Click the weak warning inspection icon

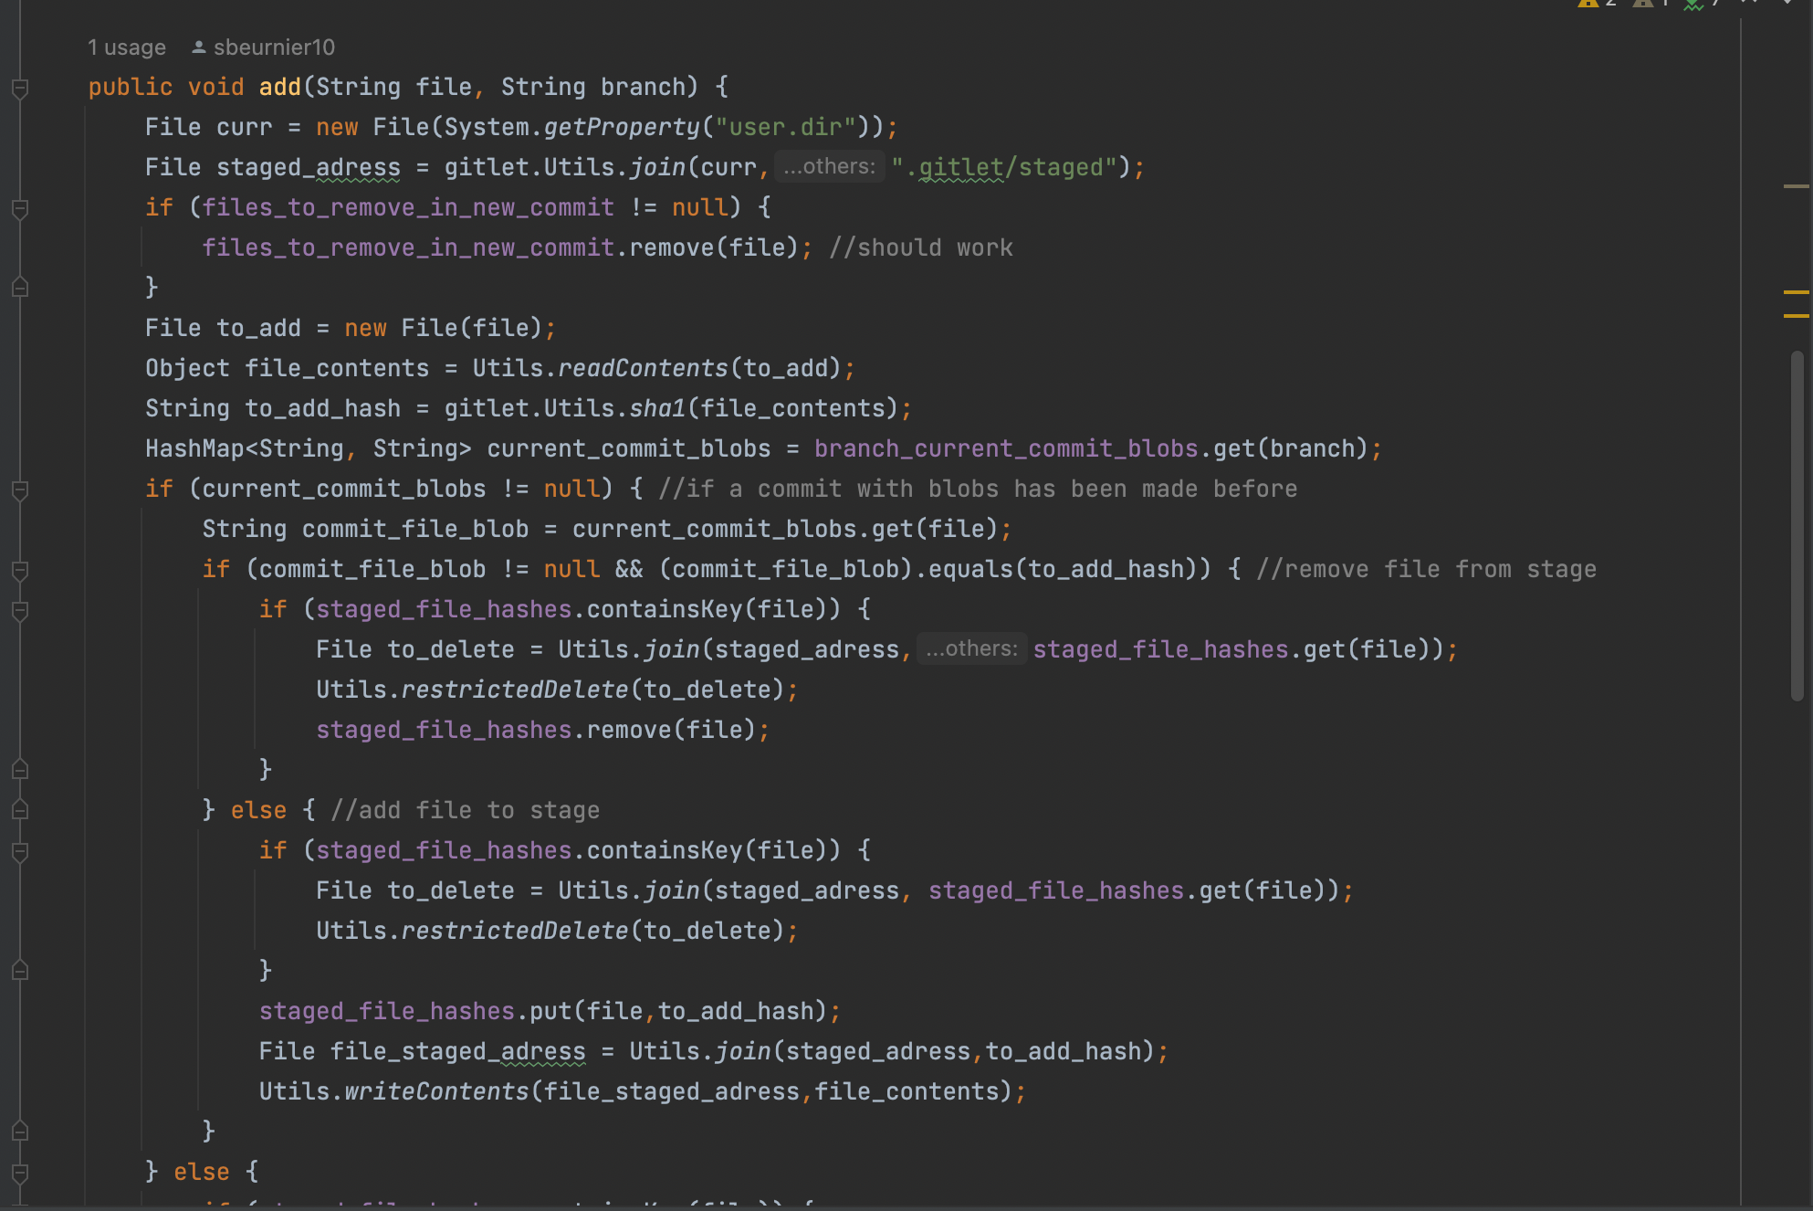[1642, 3]
